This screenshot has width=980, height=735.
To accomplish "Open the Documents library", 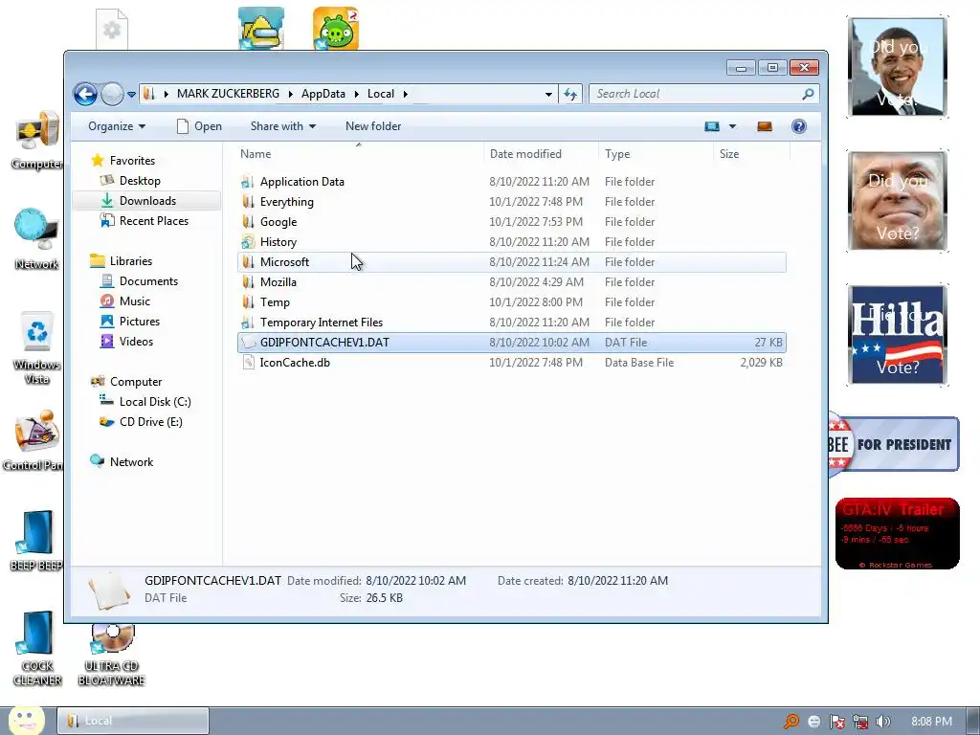I will pos(140,281).
